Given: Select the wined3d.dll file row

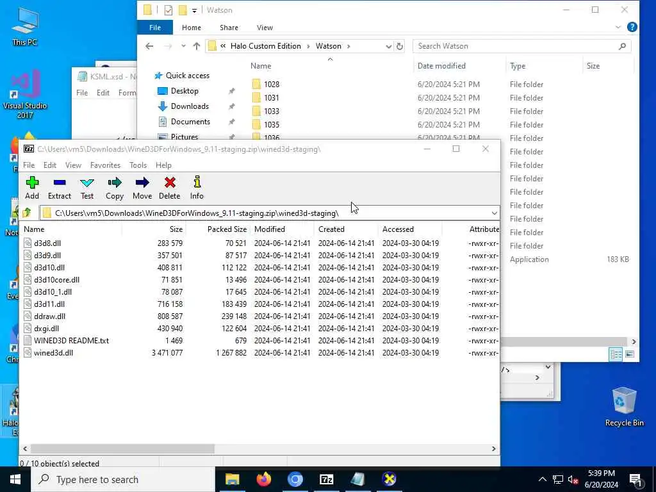Looking at the screenshot, I should pyautogui.click(x=260, y=353).
